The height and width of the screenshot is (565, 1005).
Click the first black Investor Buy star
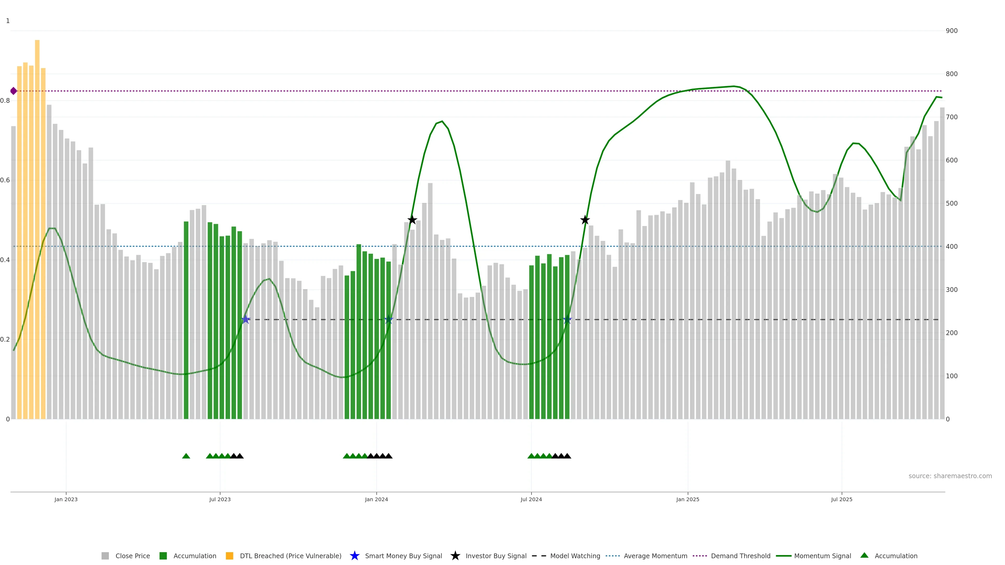(412, 220)
